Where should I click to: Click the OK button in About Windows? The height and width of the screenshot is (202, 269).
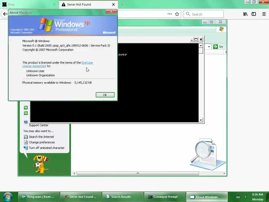tap(105, 95)
